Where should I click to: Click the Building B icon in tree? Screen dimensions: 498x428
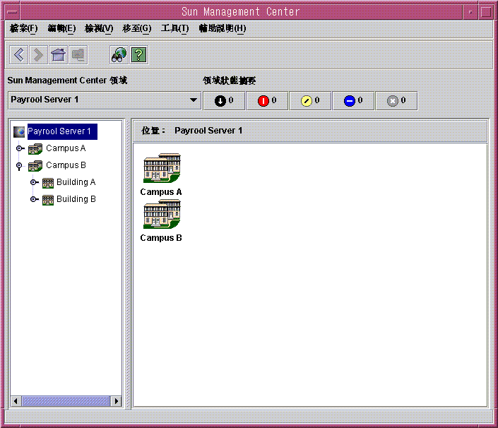click(x=48, y=200)
